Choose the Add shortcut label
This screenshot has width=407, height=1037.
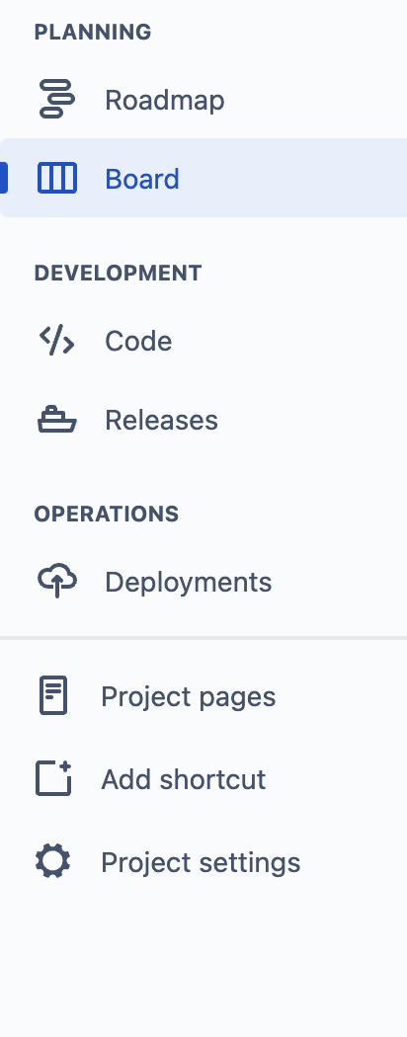tap(184, 780)
